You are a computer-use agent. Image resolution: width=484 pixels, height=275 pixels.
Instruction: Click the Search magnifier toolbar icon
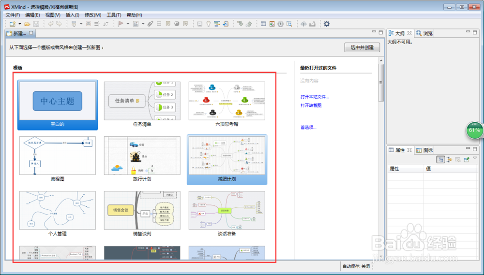pos(289,24)
